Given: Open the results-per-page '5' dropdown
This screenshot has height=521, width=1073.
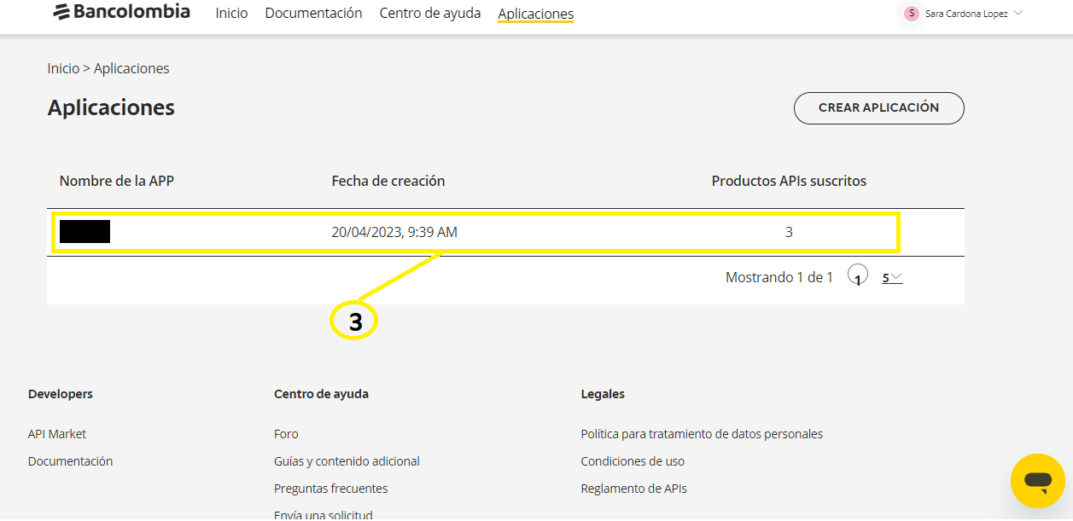Looking at the screenshot, I should pos(890,276).
